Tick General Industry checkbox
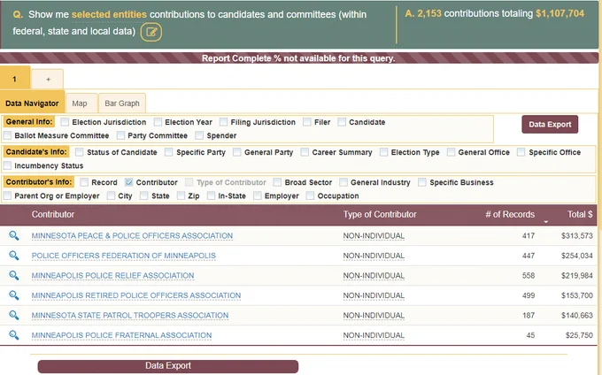The image size is (602, 375). coord(343,182)
